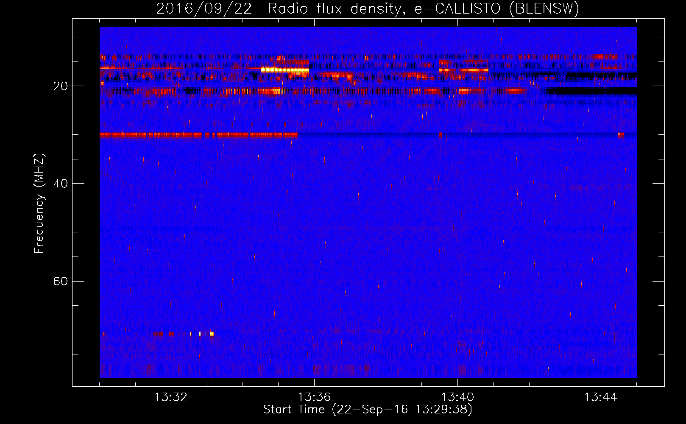Click the 13:40 time tick label
Viewport: 686px width, 424px height.
click(457, 397)
